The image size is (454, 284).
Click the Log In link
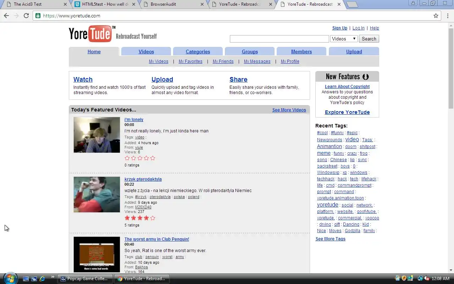[358, 28]
